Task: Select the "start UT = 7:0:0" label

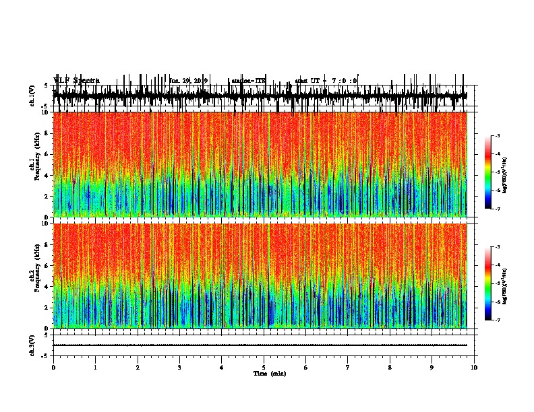Action: pyautogui.click(x=326, y=81)
